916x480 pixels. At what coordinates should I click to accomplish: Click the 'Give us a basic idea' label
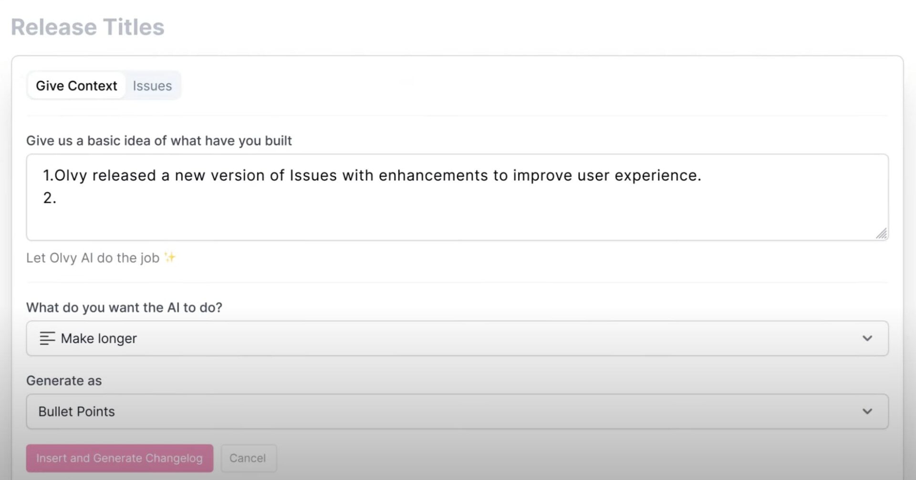[x=159, y=141]
